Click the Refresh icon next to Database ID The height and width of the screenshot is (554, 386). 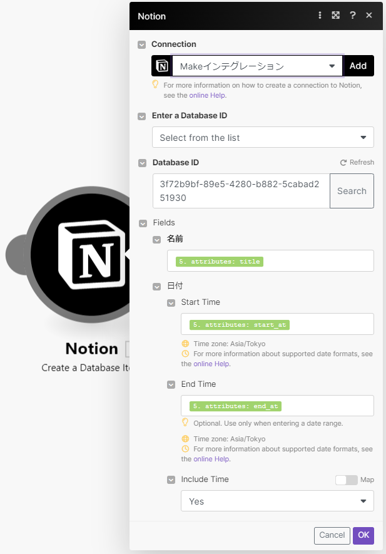click(343, 162)
